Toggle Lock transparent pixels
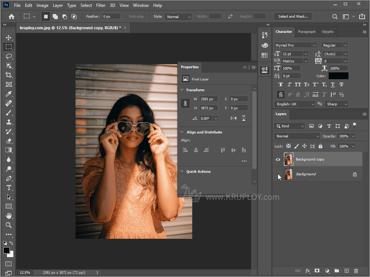Image resolution: width=370 pixels, height=277 pixels. pyautogui.click(x=288, y=146)
